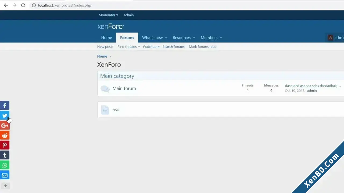Click the Messages count label
This screenshot has height=193, width=344.
271,86
